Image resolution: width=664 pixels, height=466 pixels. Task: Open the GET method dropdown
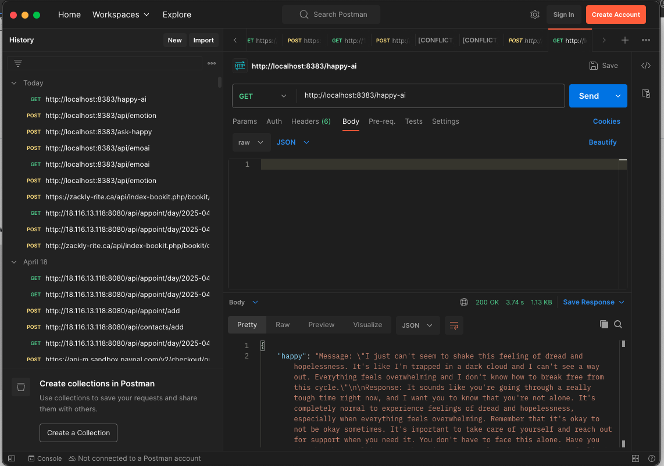tap(263, 96)
